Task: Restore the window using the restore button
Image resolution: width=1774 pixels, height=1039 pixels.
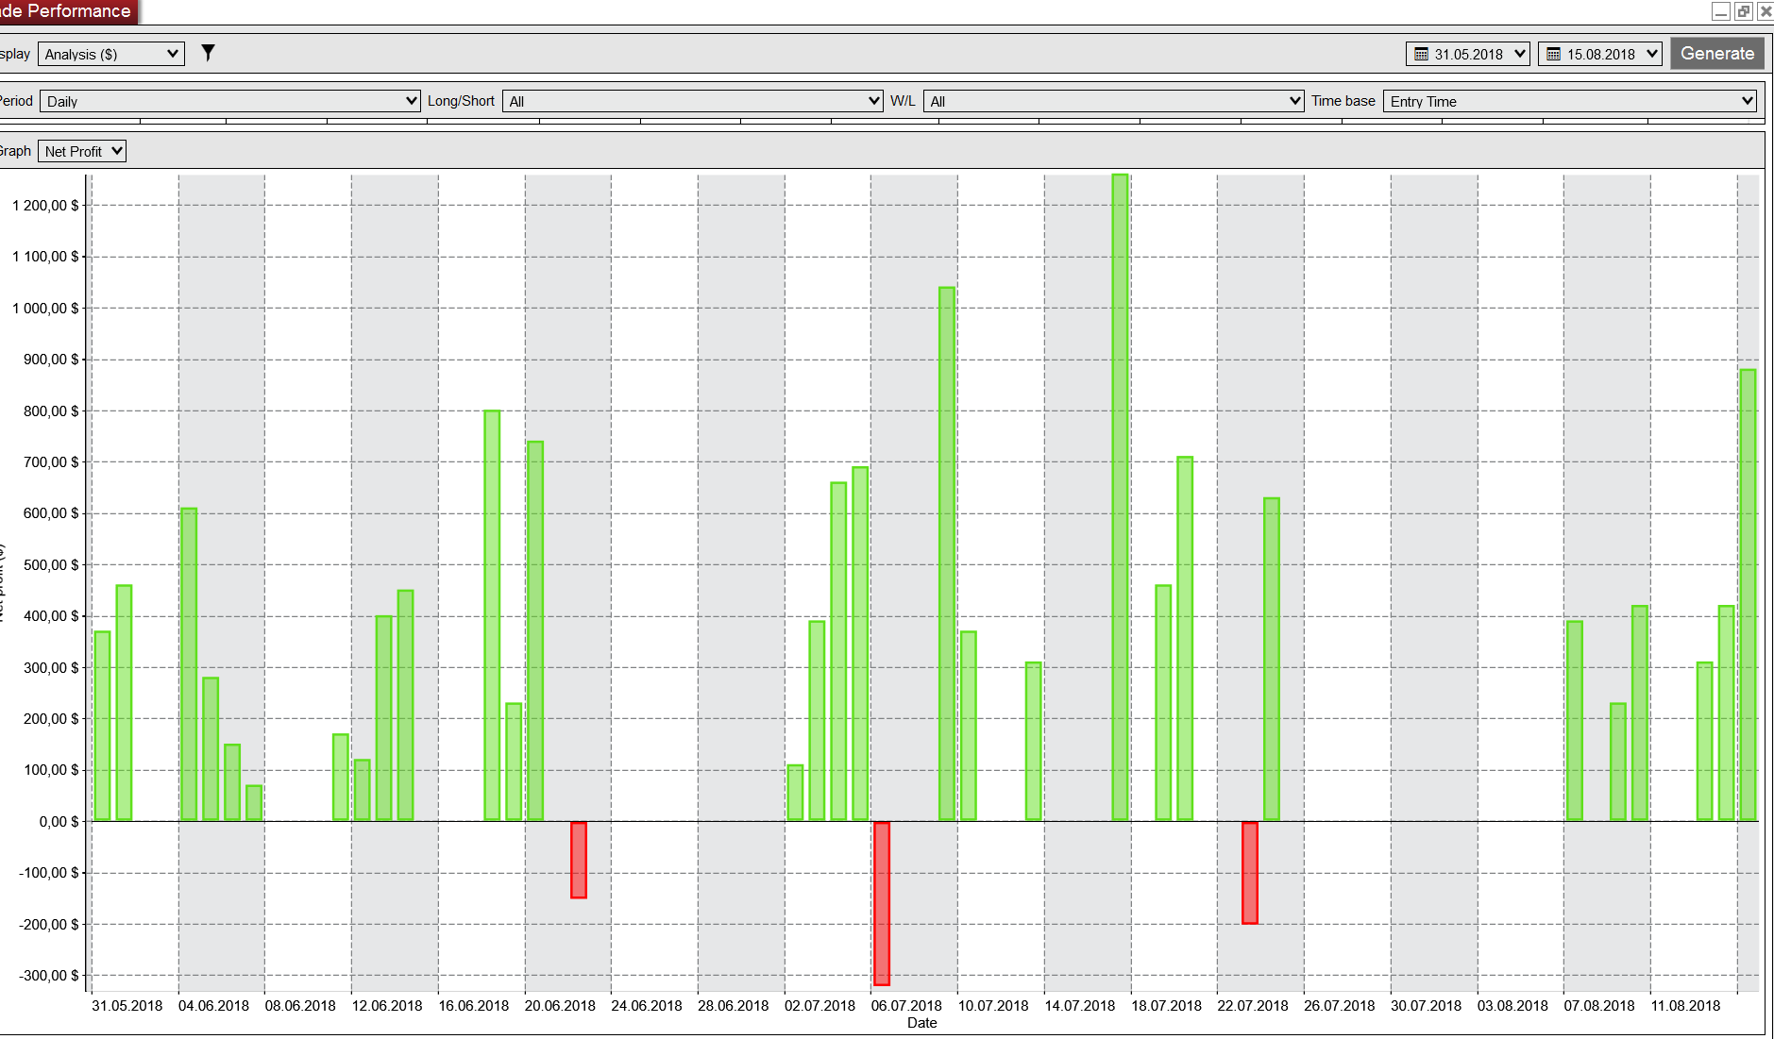Action: (x=1743, y=11)
